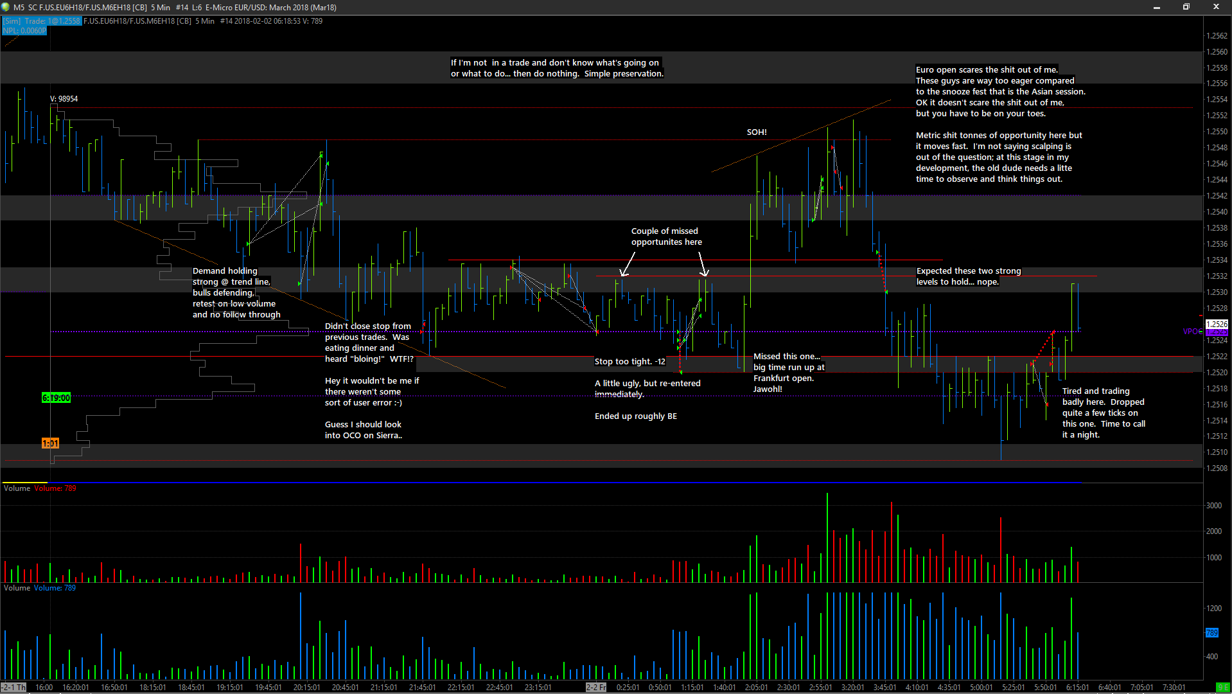
Task: Click the '2-1 Th' date marker on time axis
Action: [x=13, y=688]
